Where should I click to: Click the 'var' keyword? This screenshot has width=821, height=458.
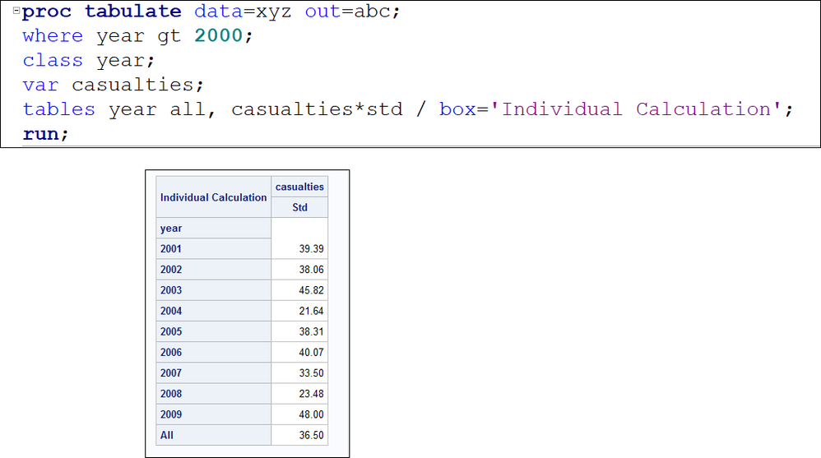(40, 85)
